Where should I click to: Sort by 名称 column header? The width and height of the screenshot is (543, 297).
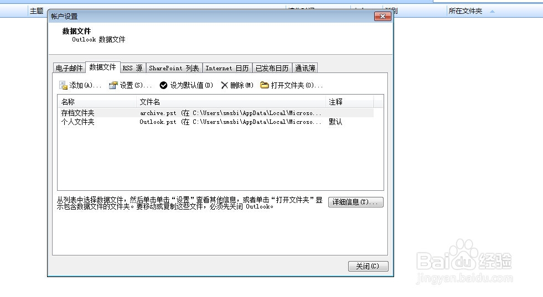pyautogui.click(x=97, y=102)
